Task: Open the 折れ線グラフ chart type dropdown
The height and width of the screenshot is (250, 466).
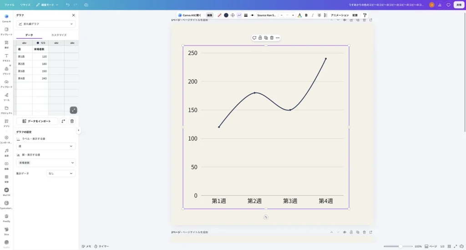Action: [46, 24]
